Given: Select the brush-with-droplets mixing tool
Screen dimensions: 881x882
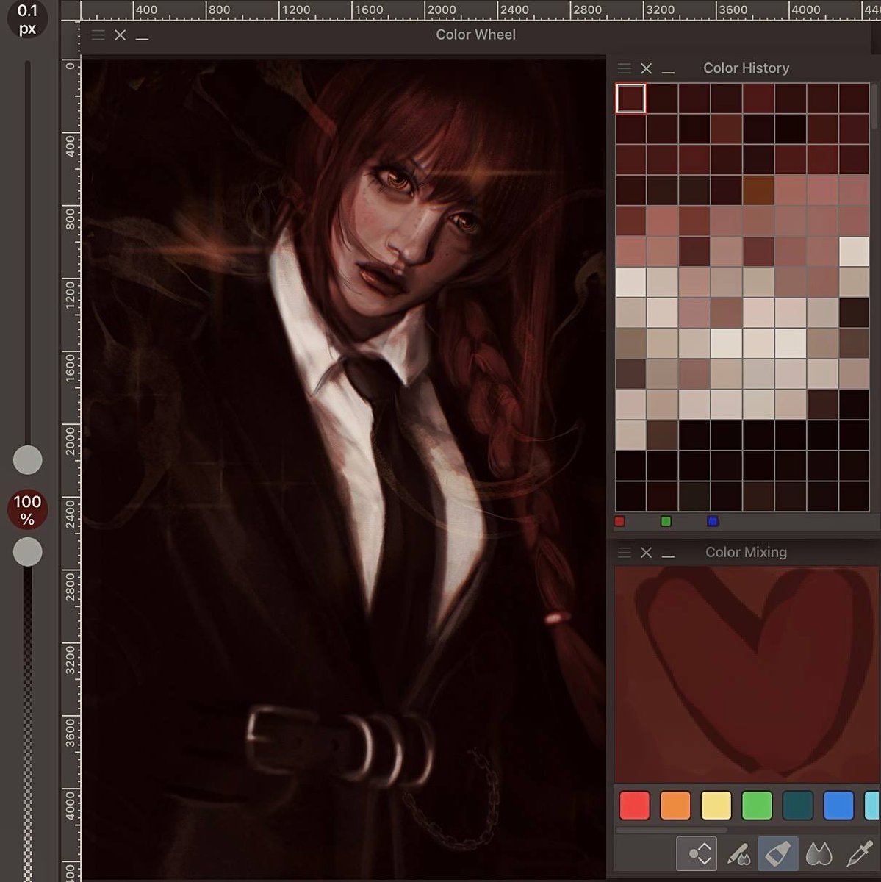Looking at the screenshot, I should click(x=738, y=853).
